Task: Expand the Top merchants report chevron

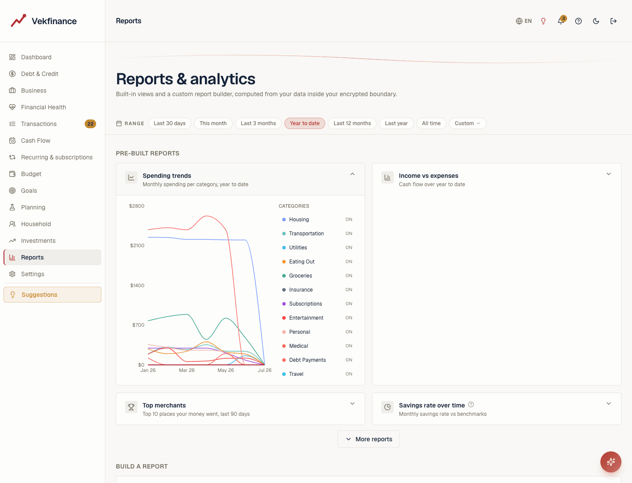Action: [352, 404]
